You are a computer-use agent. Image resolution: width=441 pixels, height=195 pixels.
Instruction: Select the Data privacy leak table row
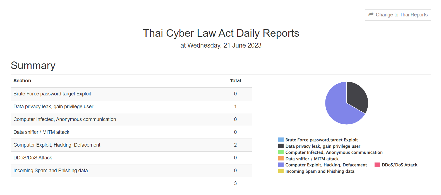click(x=131, y=107)
